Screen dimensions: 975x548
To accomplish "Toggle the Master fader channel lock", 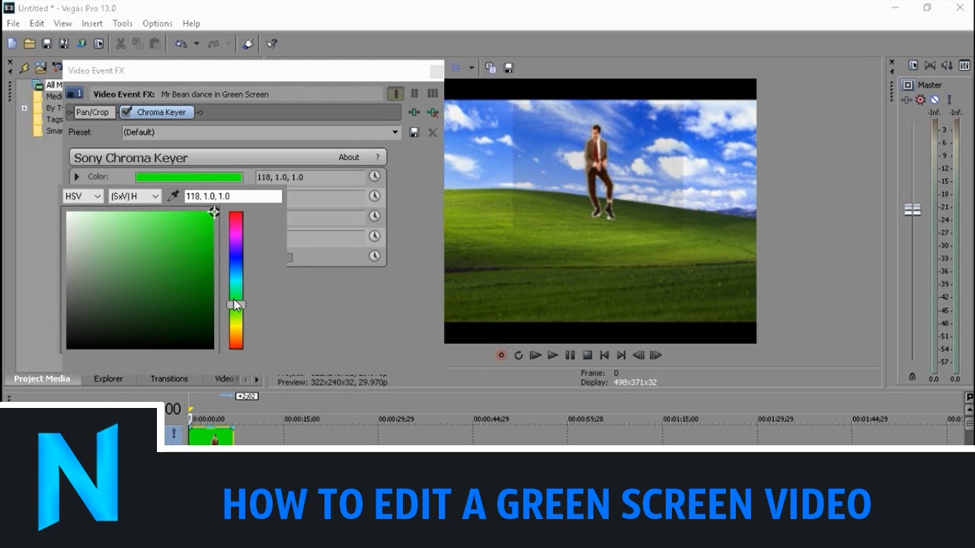I will point(913,377).
